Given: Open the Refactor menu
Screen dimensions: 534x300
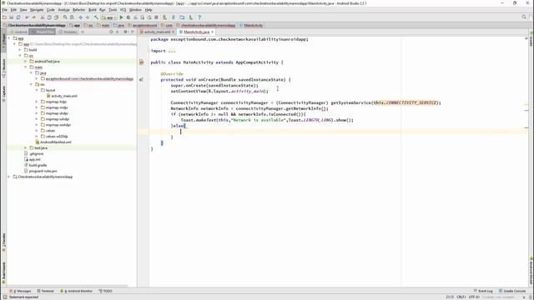Looking at the screenshot, I should coord(78,10).
